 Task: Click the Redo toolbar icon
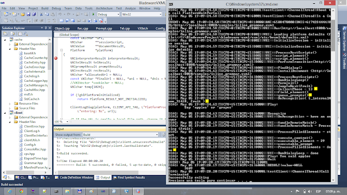69,15
